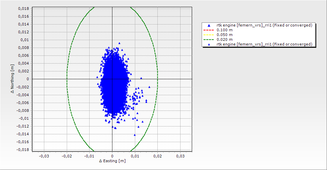Viewport: 327px width, 170px height.
Task: Select the 0.050 m legend label
Action: pyautogui.click(x=225, y=35)
